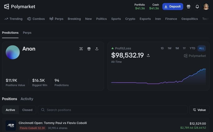Image resolution: width=213 pixels, height=132 pixels.
Task: Select the Predictions tab
Action: pos(10,33)
